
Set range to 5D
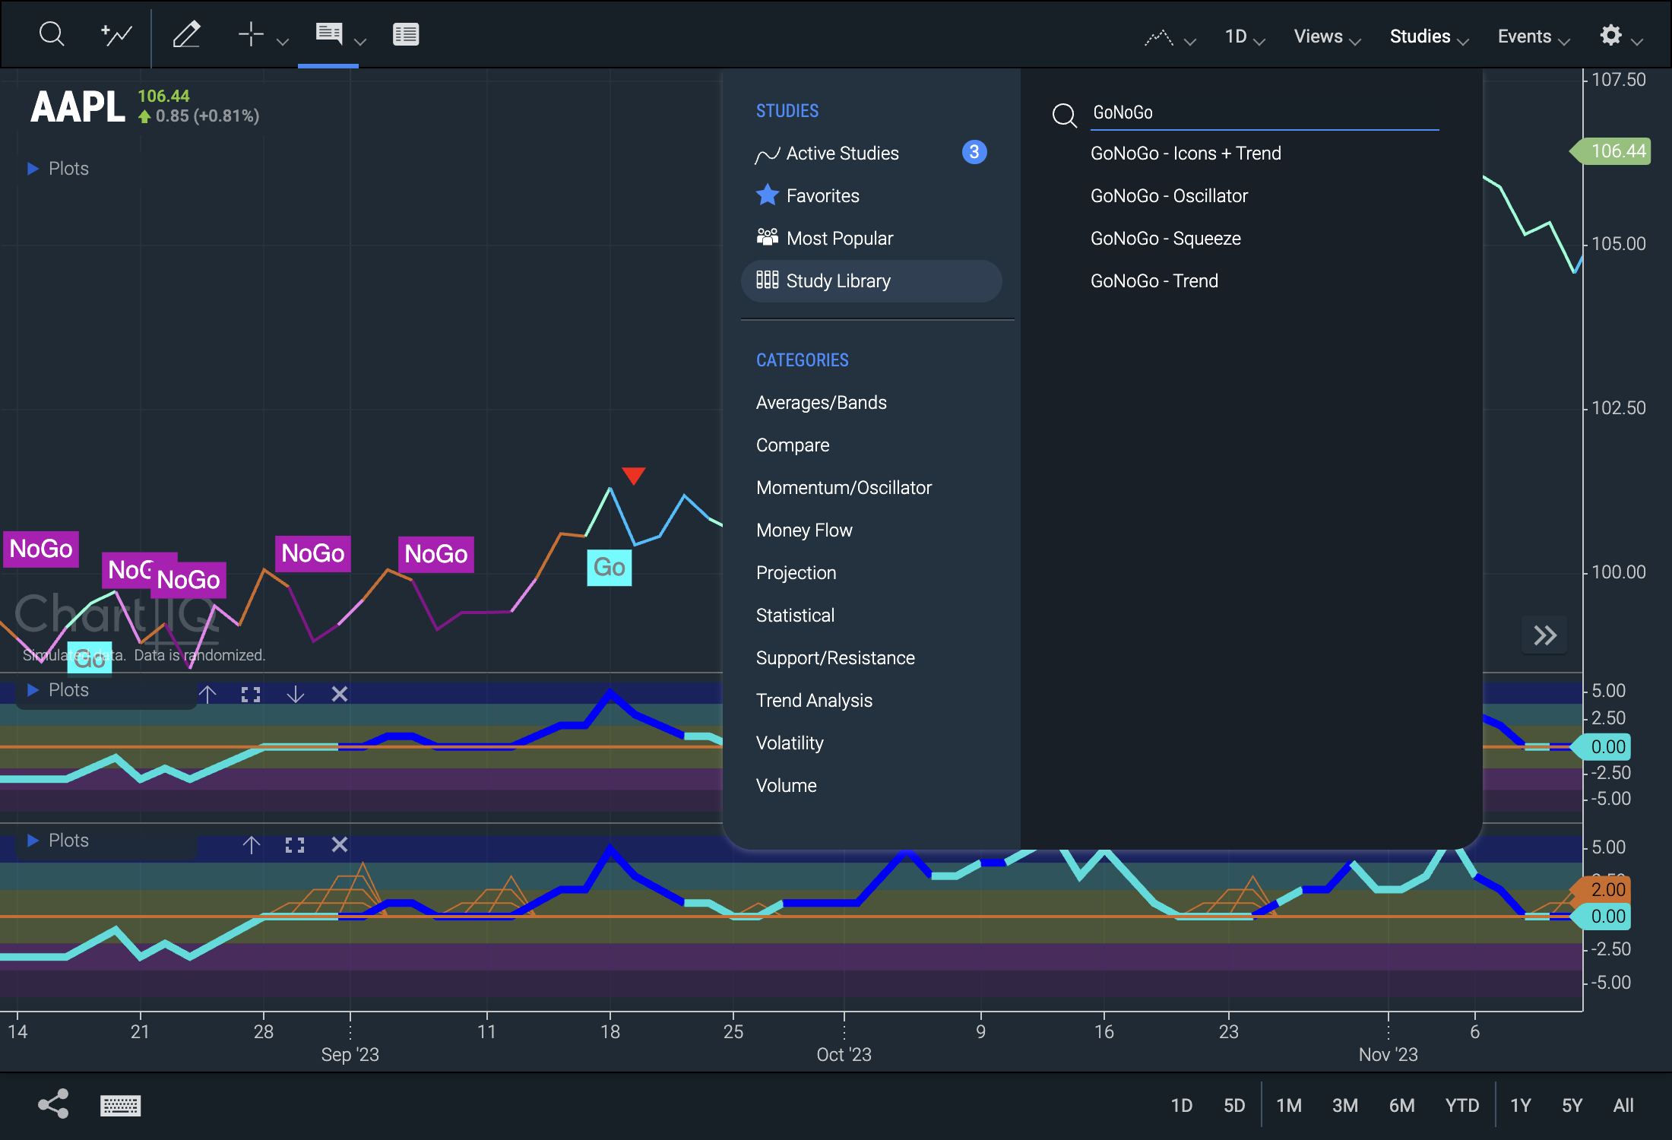point(1234,1106)
